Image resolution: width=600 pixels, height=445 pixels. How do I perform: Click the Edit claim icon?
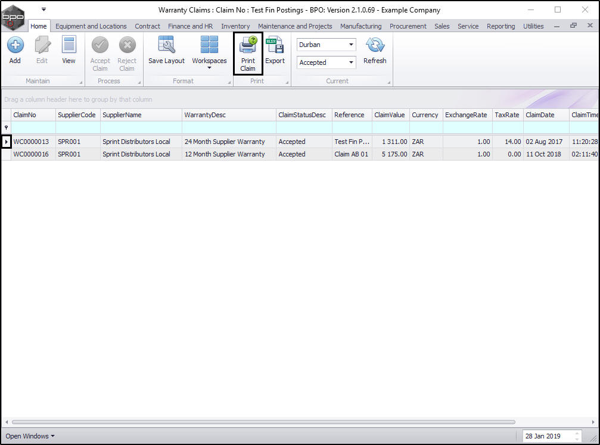(x=42, y=45)
